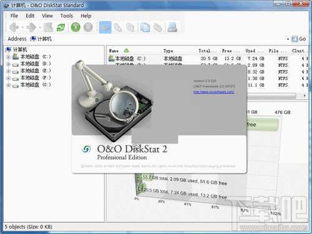Click the O&O logo swirl in the splash
Image resolution: width=312 pixels, height=234 pixels.
(86, 149)
